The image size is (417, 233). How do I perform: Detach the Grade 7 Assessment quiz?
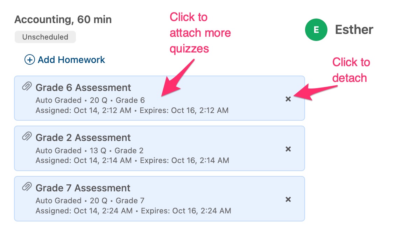[288, 199]
